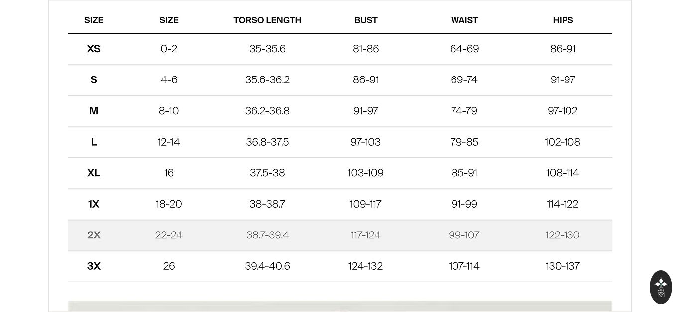Click torso length value 39.4-40.6
Screen dimensions: 680x312
267,266
